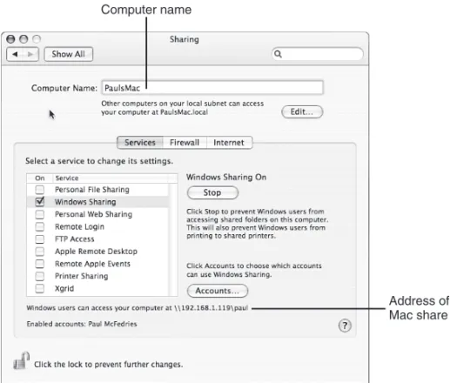
Task: Switch to the Services tab
Action: [x=140, y=143]
